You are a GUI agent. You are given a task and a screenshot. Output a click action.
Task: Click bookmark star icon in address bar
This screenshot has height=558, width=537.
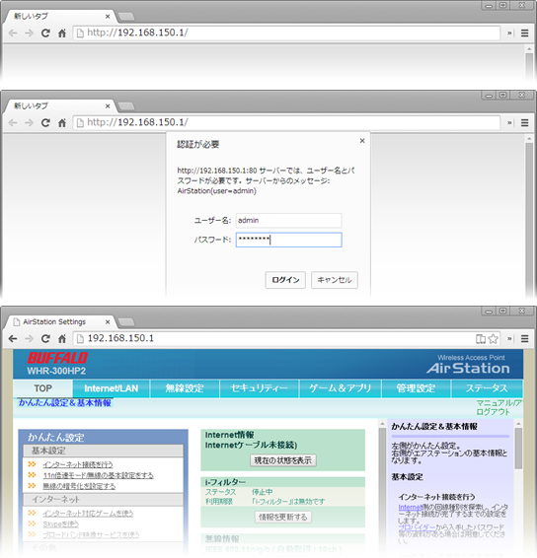(493, 339)
